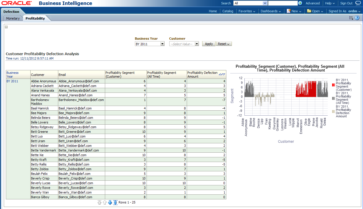
Task: Open the page options icon
Action: [x=351, y=18]
